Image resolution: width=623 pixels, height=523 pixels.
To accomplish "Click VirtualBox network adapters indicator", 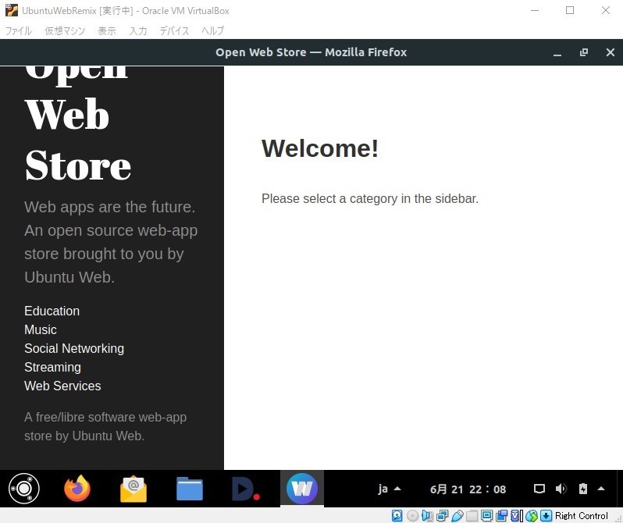I will click(x=442, y=516).
